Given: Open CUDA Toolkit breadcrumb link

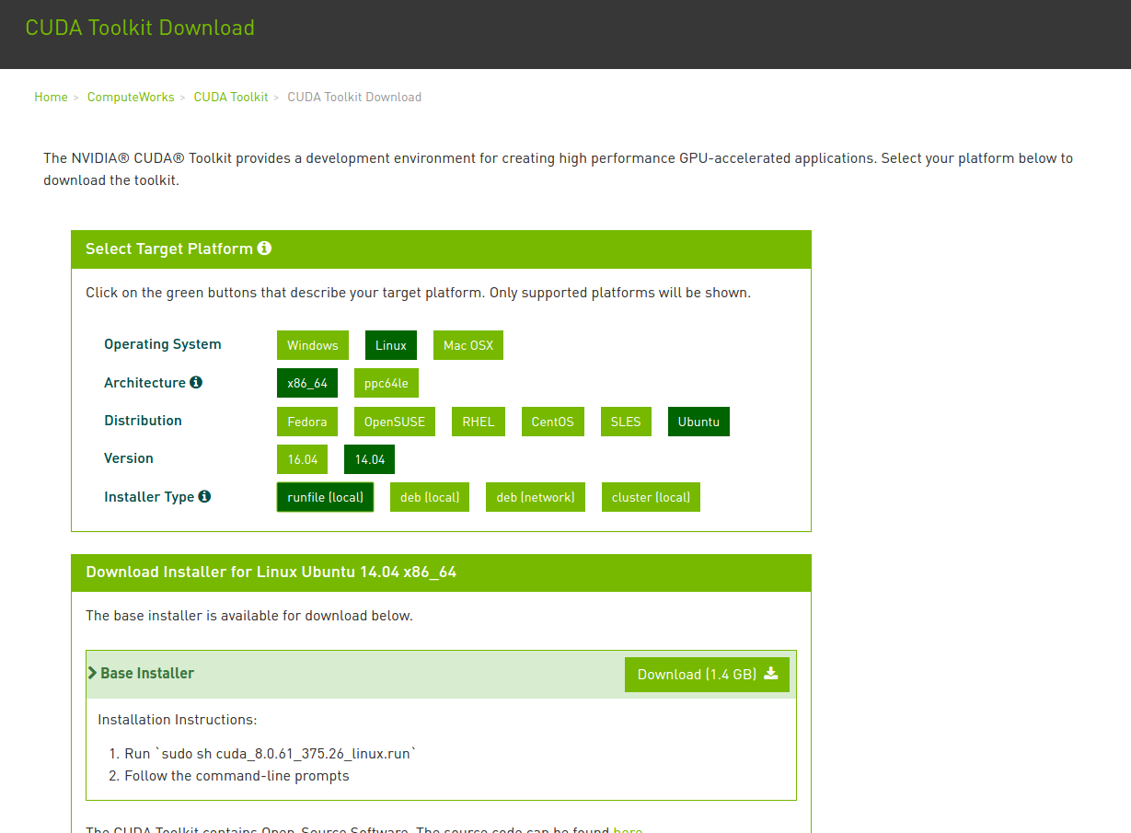Looking at the screenshot, I should pos(231,97).
